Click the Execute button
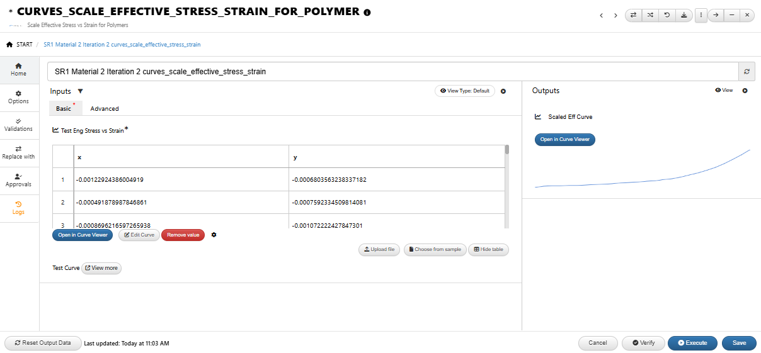 pyautogui.click(x=692, y=343)
